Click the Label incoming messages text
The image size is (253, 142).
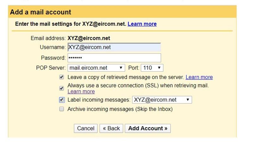pyautogui.click(x=99, y=100)
